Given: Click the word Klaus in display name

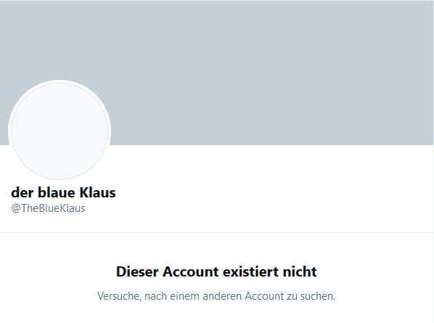Looking at the screenshot, I should point(97,192).
